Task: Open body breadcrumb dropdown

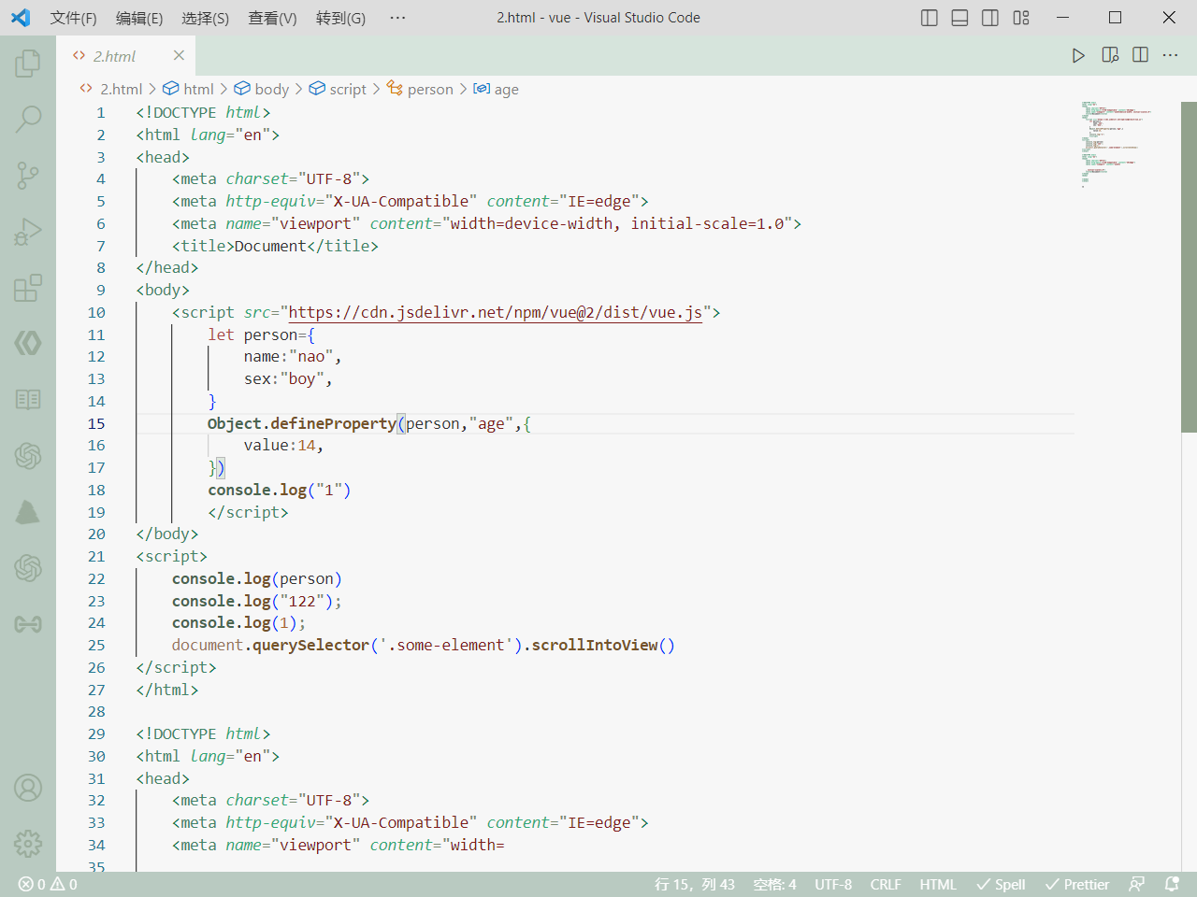Action: (261, 89)
